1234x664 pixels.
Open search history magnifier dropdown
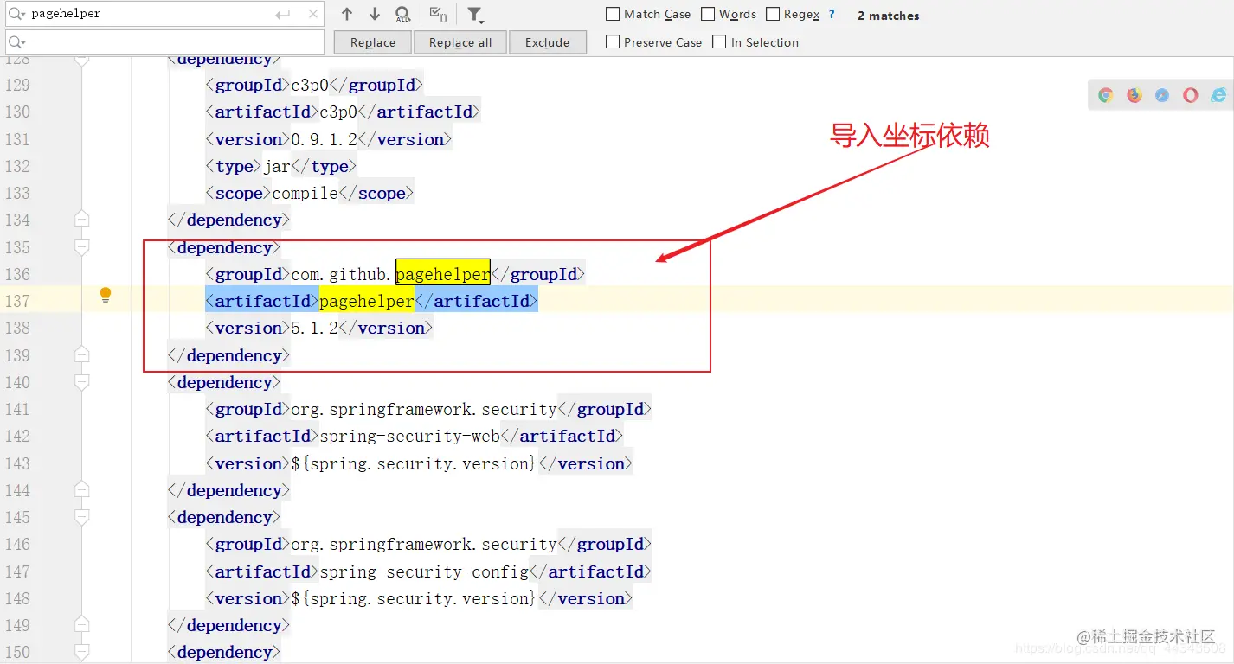[x=17, y=14]
